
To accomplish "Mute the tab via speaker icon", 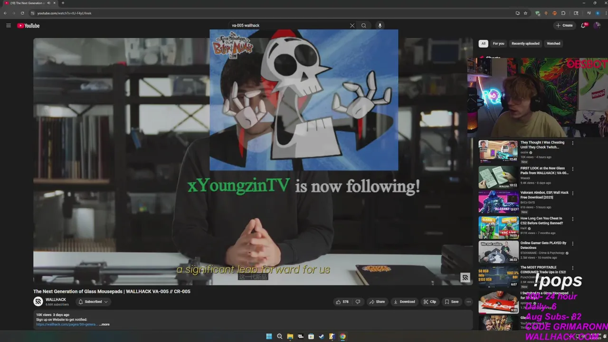I will (48, 3).
